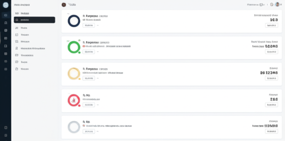Click the gray ring thumbnail in the last card
Screen dimensions: 285x141
click(74, 127)
